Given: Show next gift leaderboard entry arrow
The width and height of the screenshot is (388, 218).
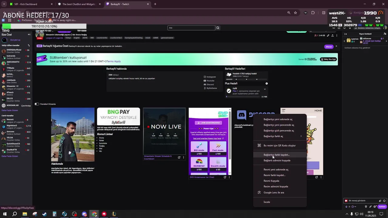Looking at the screenshot, I should 386,41.
